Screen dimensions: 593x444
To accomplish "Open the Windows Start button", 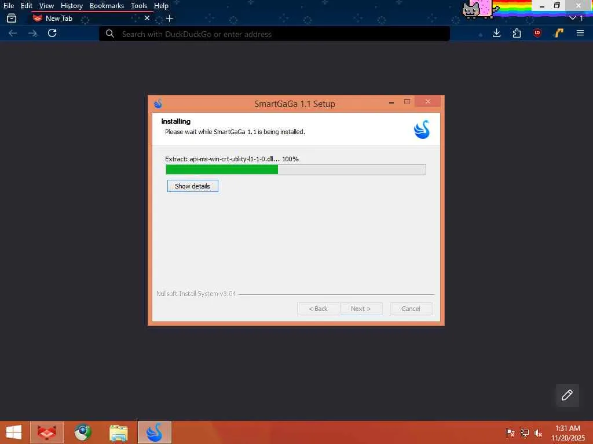I will click(14, 432).
